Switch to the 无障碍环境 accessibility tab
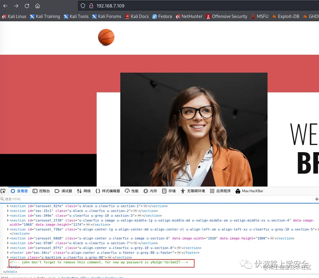The image size is (319, 278). click(193, 191)
